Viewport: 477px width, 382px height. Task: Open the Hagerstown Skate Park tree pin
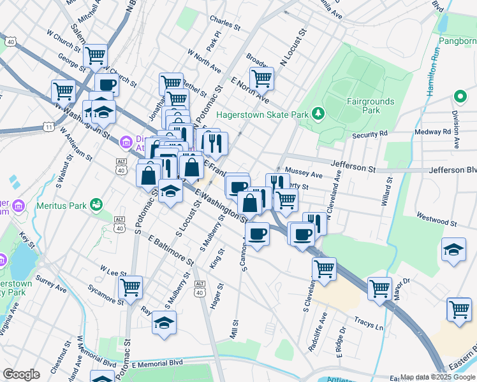click(318, 114)
